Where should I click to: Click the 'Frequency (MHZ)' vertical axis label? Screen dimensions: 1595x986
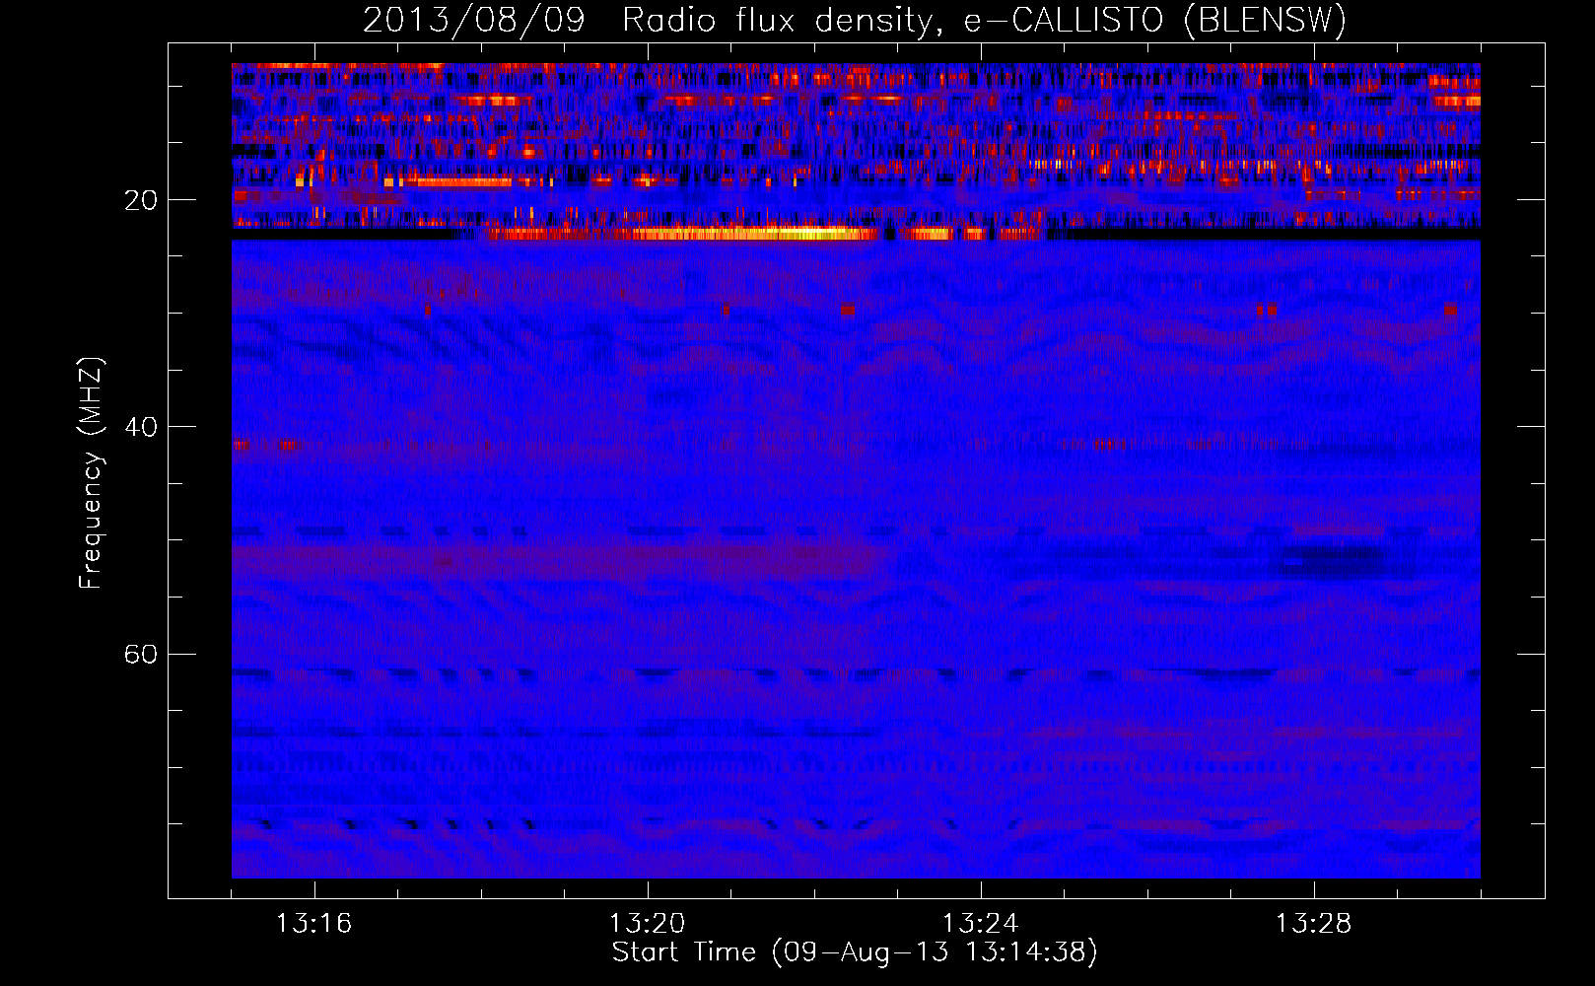[x=91, y=473]
